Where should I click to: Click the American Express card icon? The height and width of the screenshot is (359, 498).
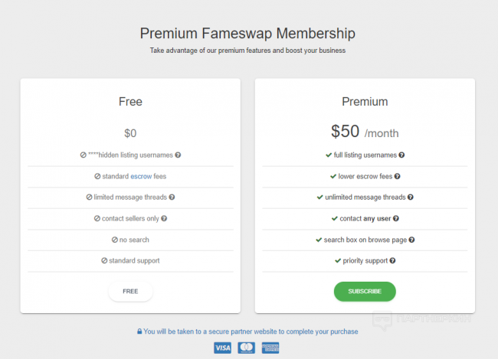pos(270,348)
